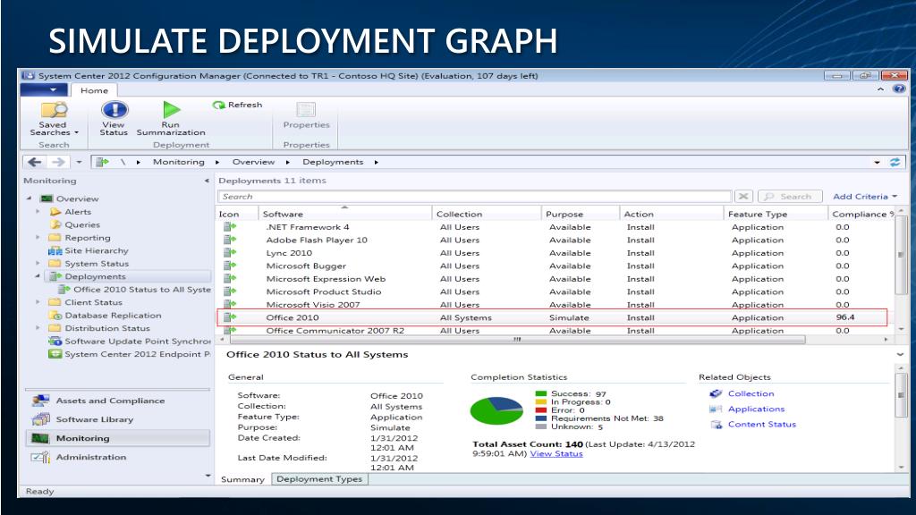This screenshot has height=515, width=916.
Task: Click the View Status ribbon icon
Action: [114, 110]
